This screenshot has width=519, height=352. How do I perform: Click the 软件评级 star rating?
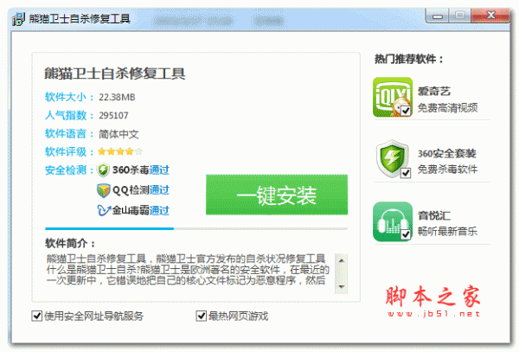point(120,151)
